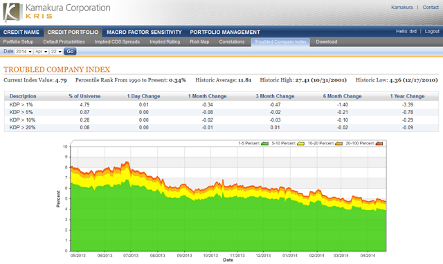Click the 01/2014 x-axis label
Screen dimensions: 443x264
click(x=290, y=256)
